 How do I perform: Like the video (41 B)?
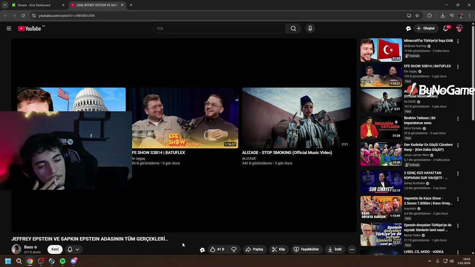(x=217, y=249)
